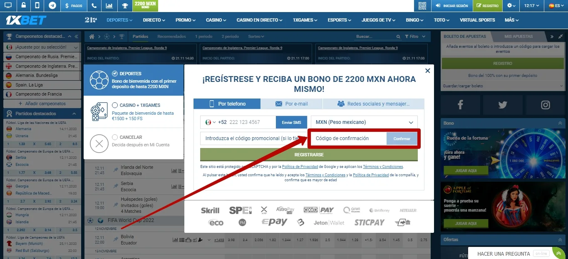Open the ES language dropdown
The image size is (568, 259).
[x=557, y=6]
